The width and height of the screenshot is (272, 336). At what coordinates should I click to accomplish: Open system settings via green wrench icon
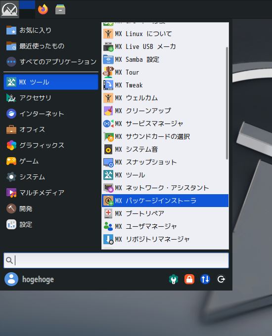click(x=174, y=279)
